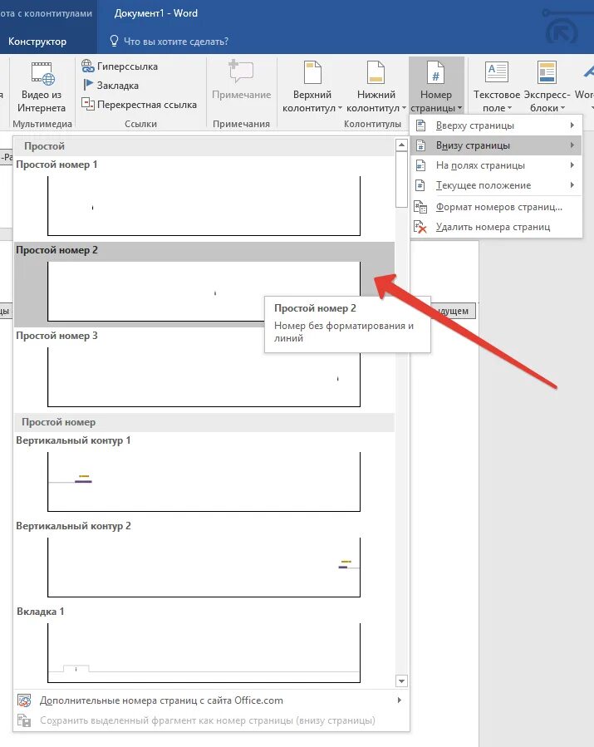
Task: Open Формат номеров страниц dialog
Action: pyautogui.click(x=496, y=207)
